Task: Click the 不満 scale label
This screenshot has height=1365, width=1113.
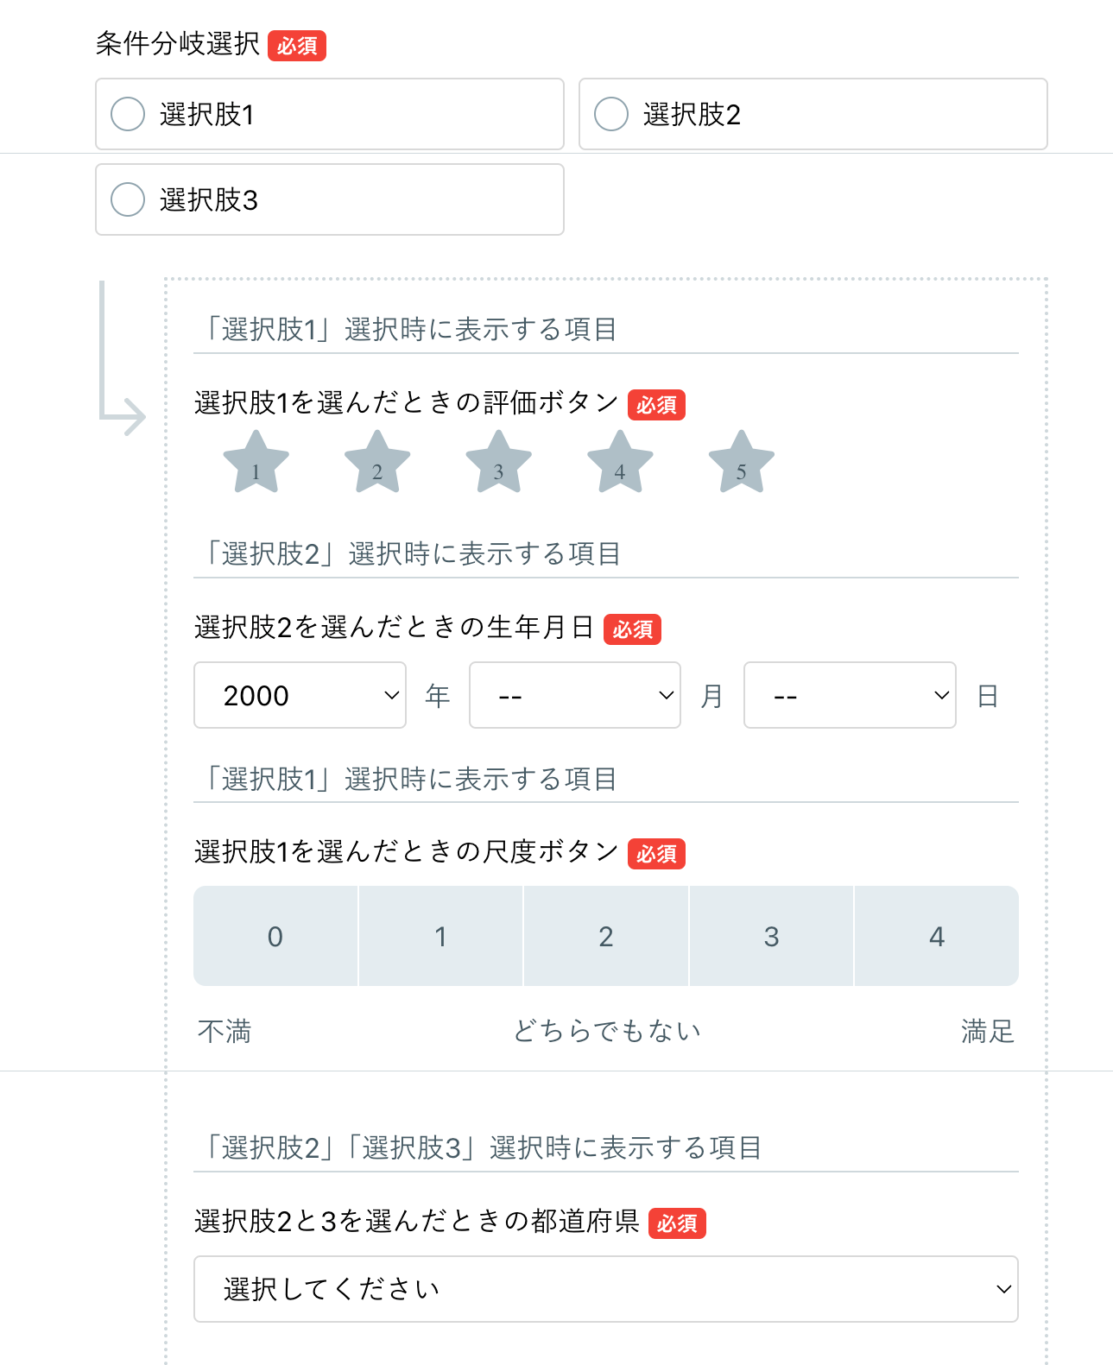Action: click(x=224, y=1031)
